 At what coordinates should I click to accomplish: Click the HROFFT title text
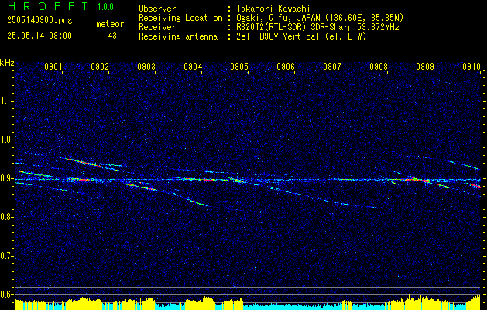click(47, 6)
